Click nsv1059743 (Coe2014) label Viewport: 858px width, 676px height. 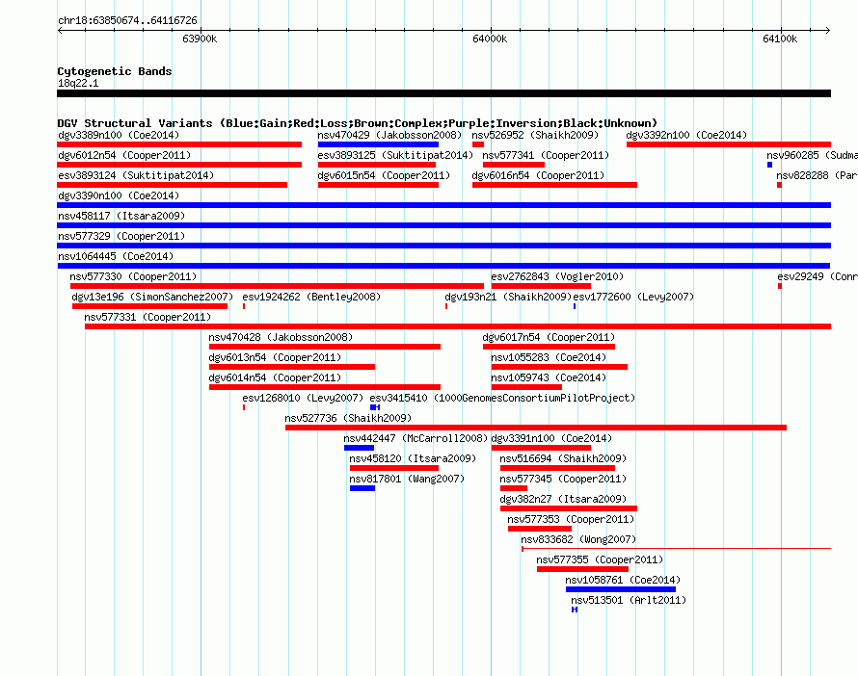point(549,377)
